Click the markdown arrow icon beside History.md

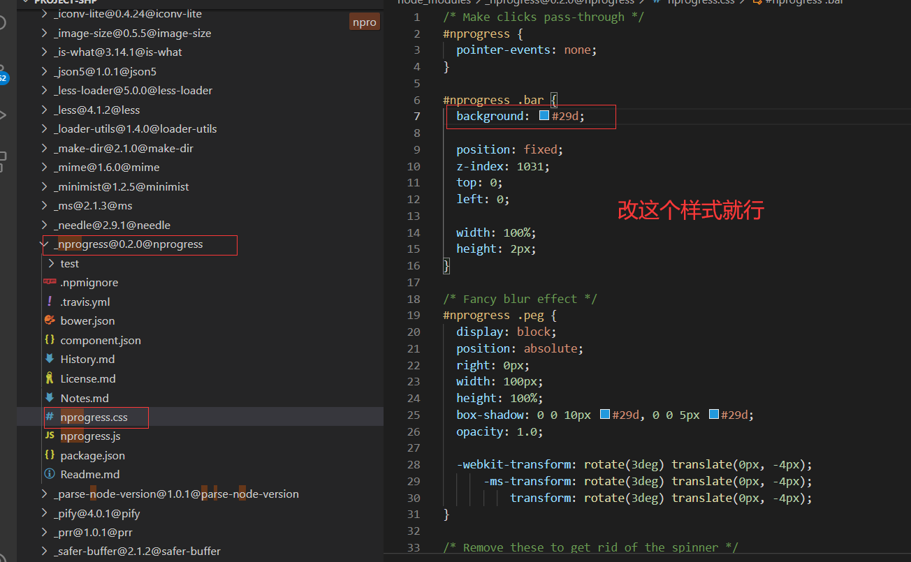click(50, 359)
